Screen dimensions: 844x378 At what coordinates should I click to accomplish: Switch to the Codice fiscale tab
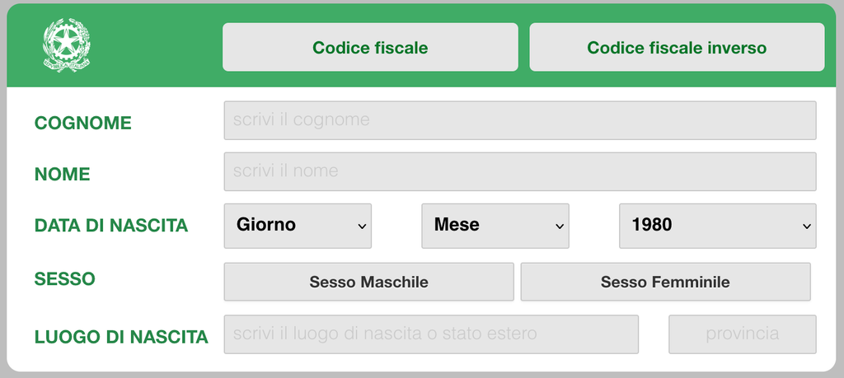click(370, 47)
